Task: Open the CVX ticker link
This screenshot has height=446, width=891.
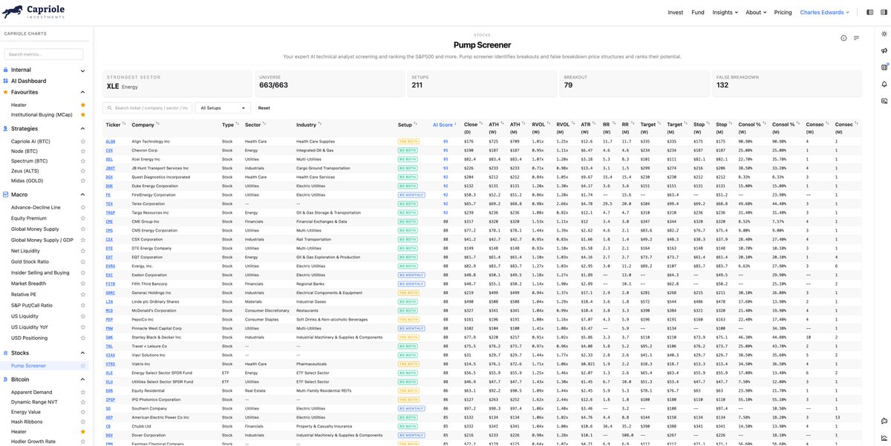Action: point(110,150)
